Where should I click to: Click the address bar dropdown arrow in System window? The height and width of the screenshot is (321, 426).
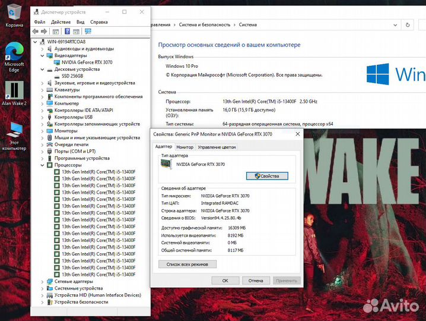[x=395, y=25]
